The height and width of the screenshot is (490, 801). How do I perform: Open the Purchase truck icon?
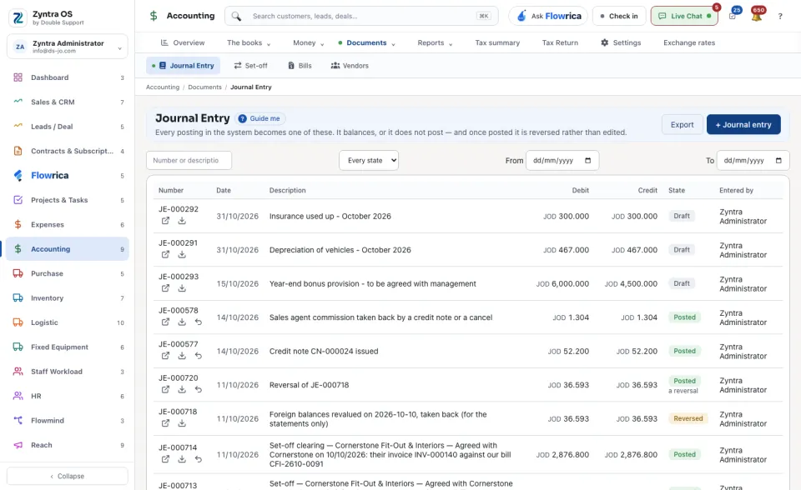18,273
